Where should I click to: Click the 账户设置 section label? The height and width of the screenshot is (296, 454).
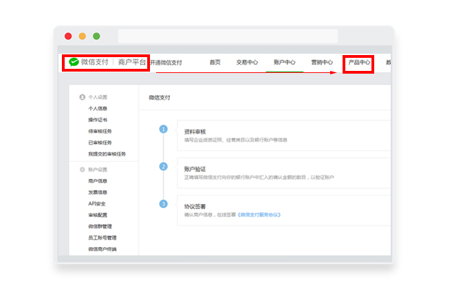pos(98,169)
